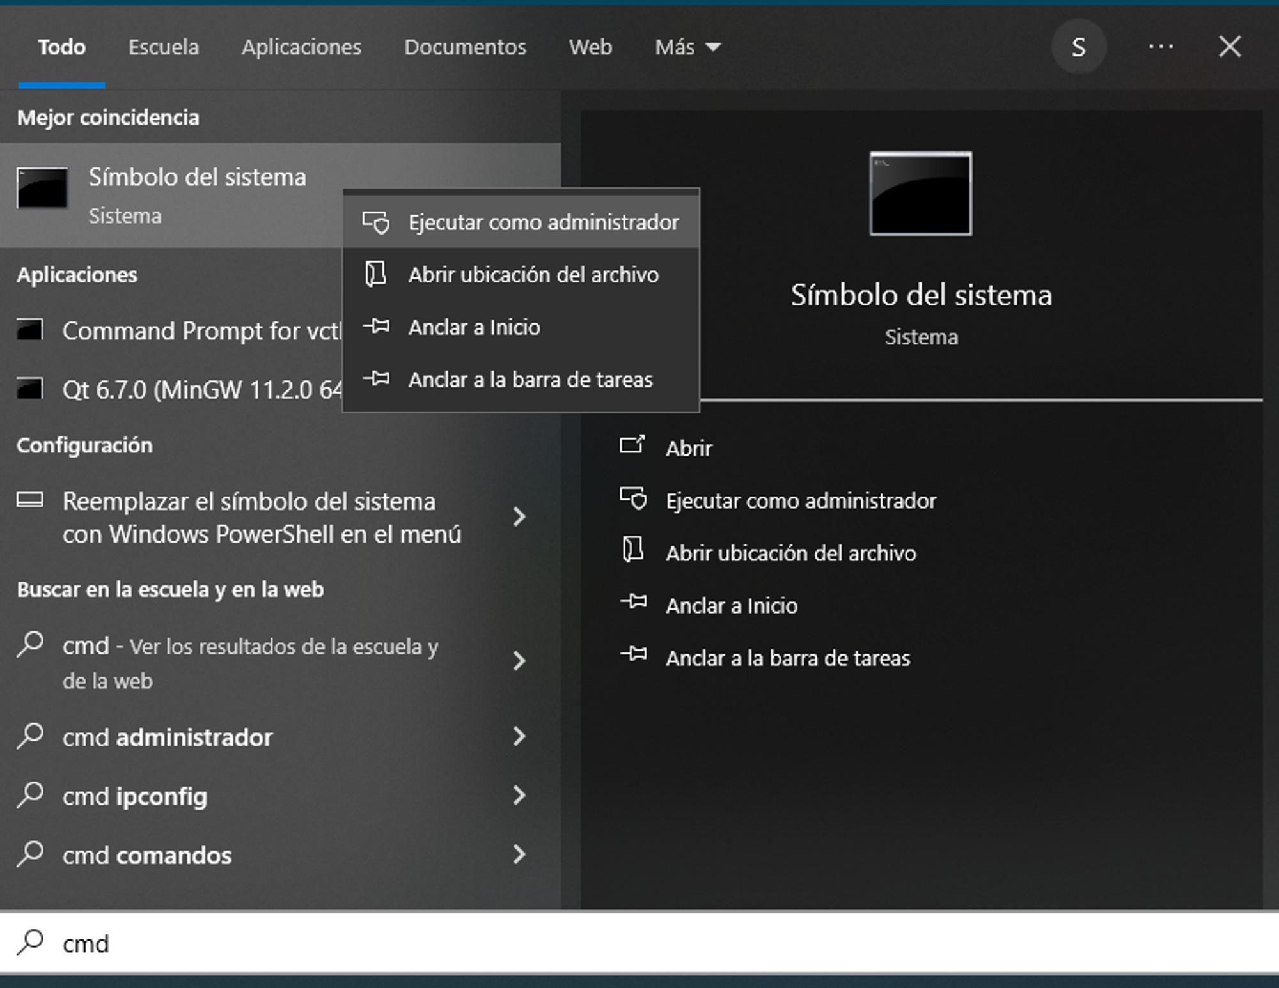Expand the Más dropdown
Image resolution: width=1279 pixels, height=988 pixels.
pyautogui.click(x=687, y=47)
